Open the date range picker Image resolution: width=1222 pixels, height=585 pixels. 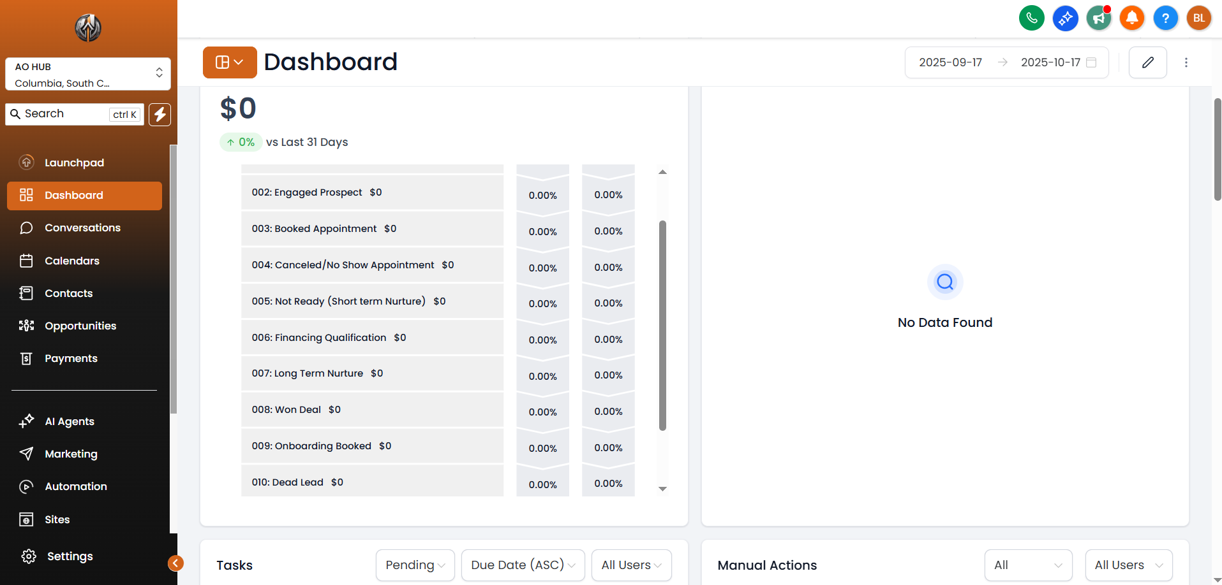pyautogui.click(x=1006, y=62)
